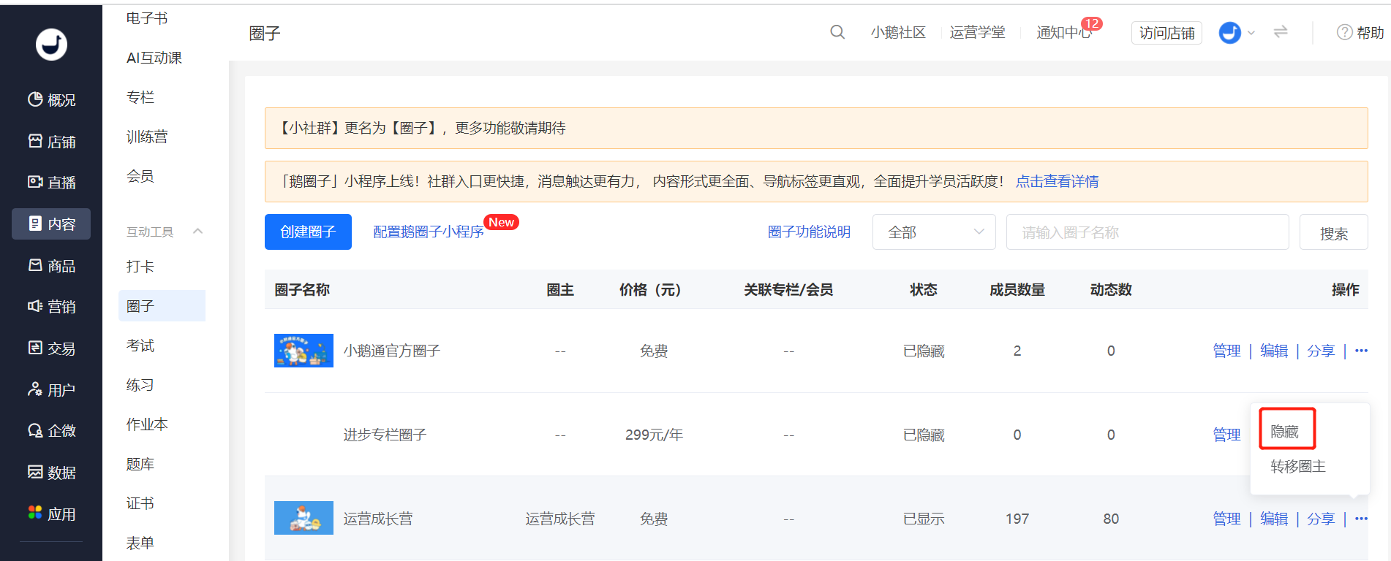Image resolution: width=1391 pixels, height=561 pixels.
Task: Open the search magnifier icon in header
Action: [x=837, y=32]
